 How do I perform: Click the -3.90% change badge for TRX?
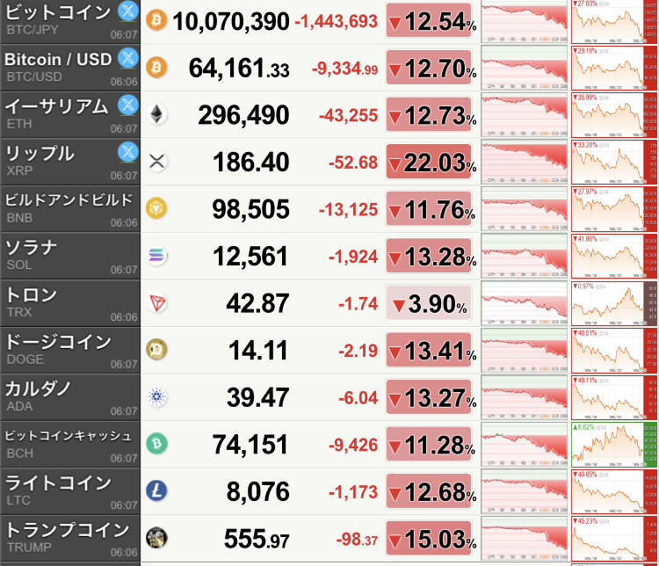click(x=431, y=303)
